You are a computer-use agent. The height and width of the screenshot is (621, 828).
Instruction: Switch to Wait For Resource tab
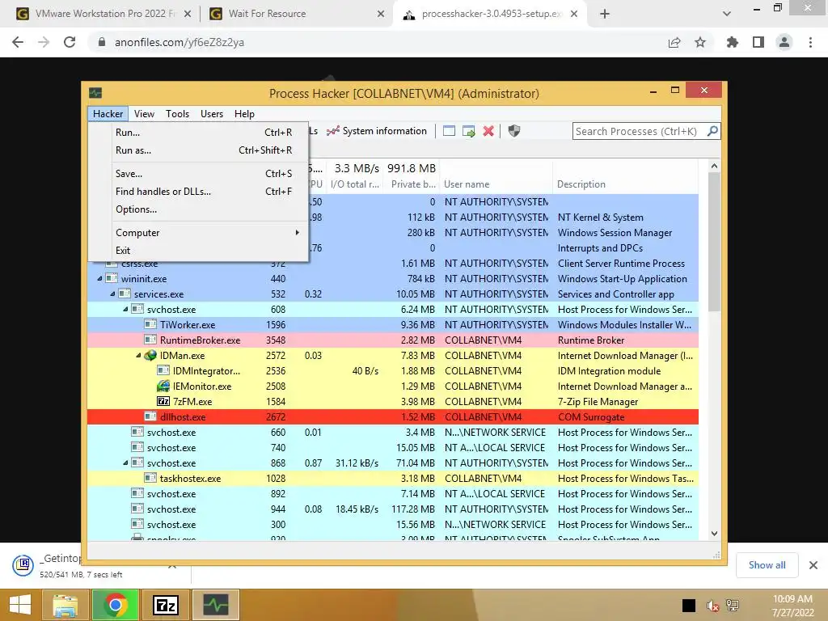coord(296,14)
